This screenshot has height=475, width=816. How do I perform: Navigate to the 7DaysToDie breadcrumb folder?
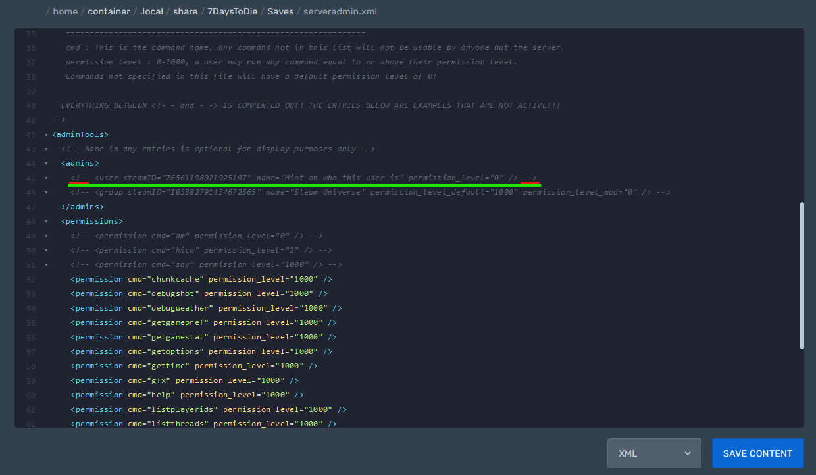point(233,11)
